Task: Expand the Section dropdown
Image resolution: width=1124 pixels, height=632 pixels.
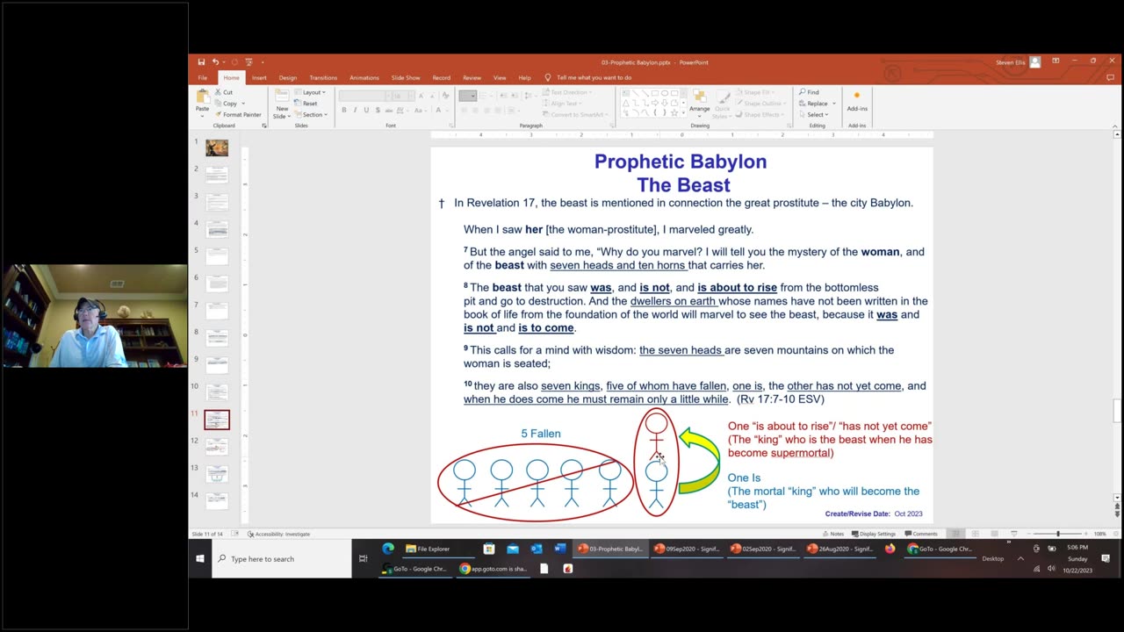Action: (x=311, y=115)
